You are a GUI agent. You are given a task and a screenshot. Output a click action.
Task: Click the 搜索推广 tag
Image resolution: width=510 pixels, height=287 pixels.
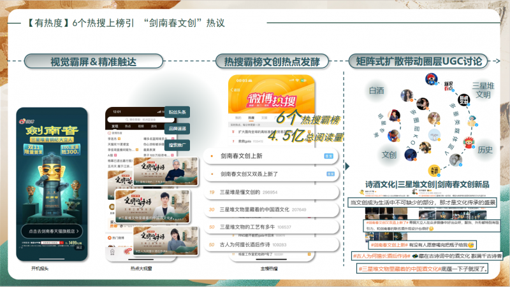(x=177, y=145)
